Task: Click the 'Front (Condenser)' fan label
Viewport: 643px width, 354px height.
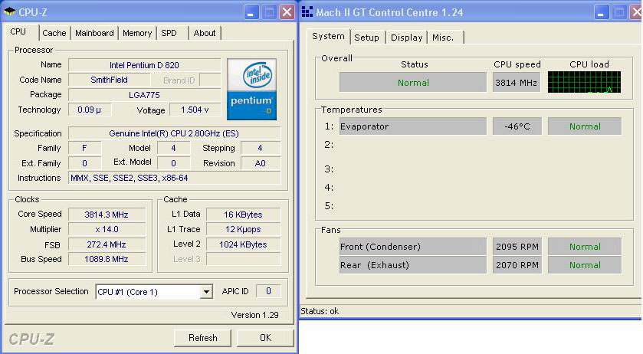Action: (413, 247)
